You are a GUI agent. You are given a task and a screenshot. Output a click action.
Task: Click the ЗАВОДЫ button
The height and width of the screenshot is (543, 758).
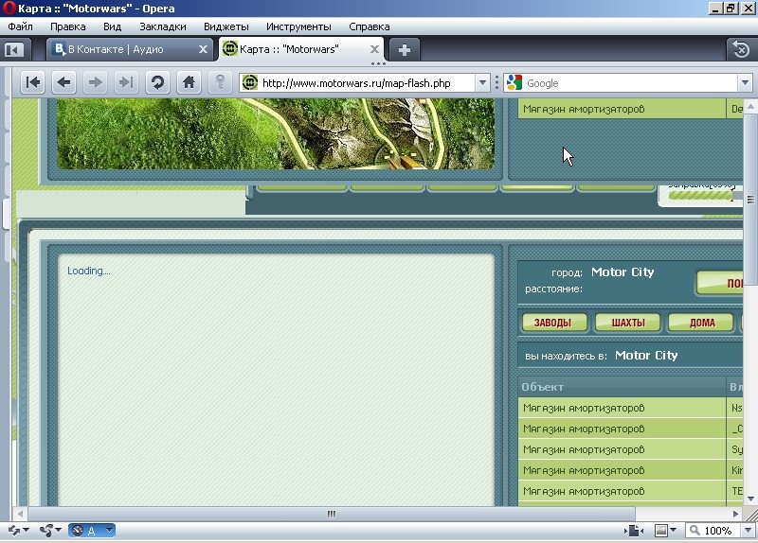pyautogui.click(x=552, y=323)
